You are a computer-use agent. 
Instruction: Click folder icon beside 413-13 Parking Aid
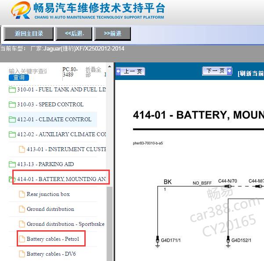coord(12,164)
